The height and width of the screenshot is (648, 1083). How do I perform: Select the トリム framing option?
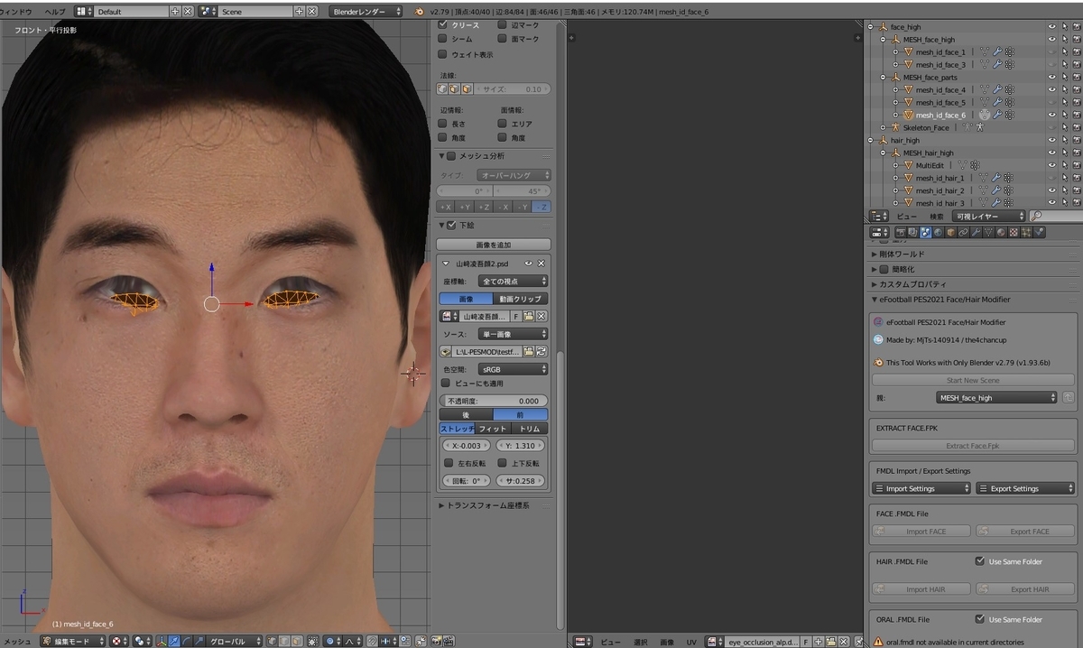[x=530, y=429]
